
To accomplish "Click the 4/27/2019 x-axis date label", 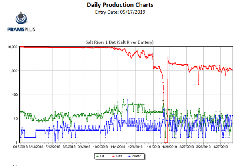I will point(220,147).
